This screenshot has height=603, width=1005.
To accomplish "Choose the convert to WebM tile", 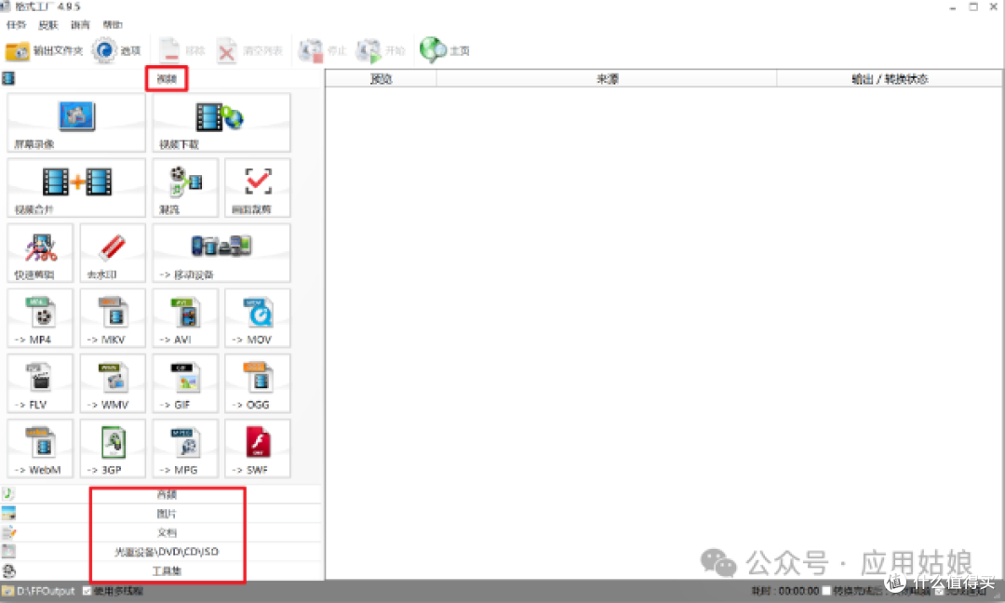I will point(40,449).
